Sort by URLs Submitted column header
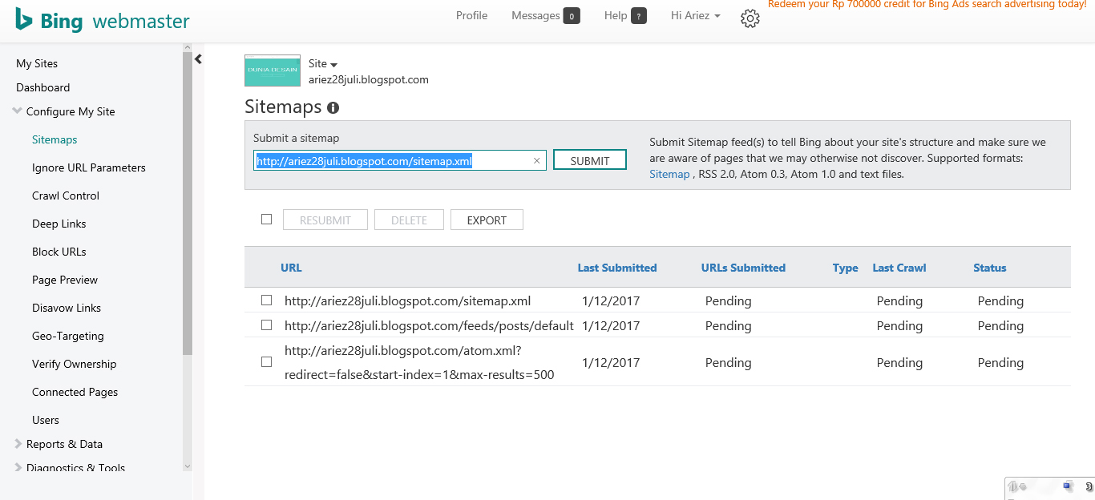The width and height of the screenshot is (1095, 500). point(743,268)
